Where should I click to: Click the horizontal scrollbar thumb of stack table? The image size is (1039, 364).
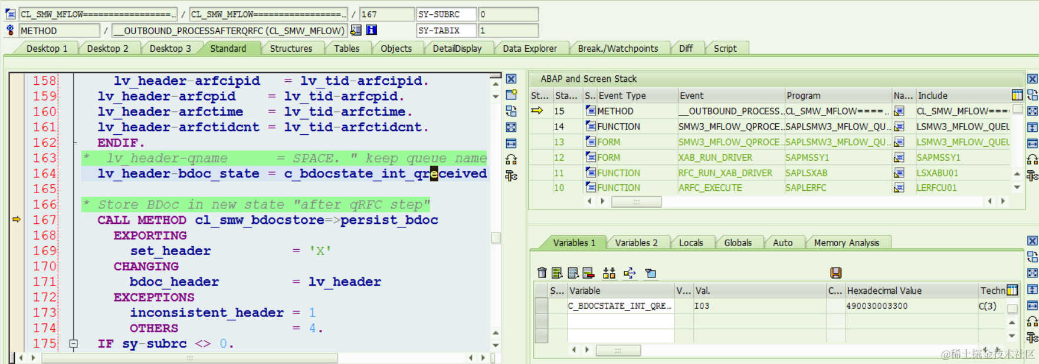[636, 201]
